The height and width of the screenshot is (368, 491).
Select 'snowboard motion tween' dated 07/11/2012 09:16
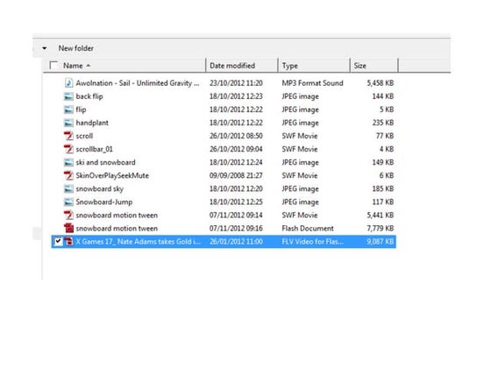(117, 228)
